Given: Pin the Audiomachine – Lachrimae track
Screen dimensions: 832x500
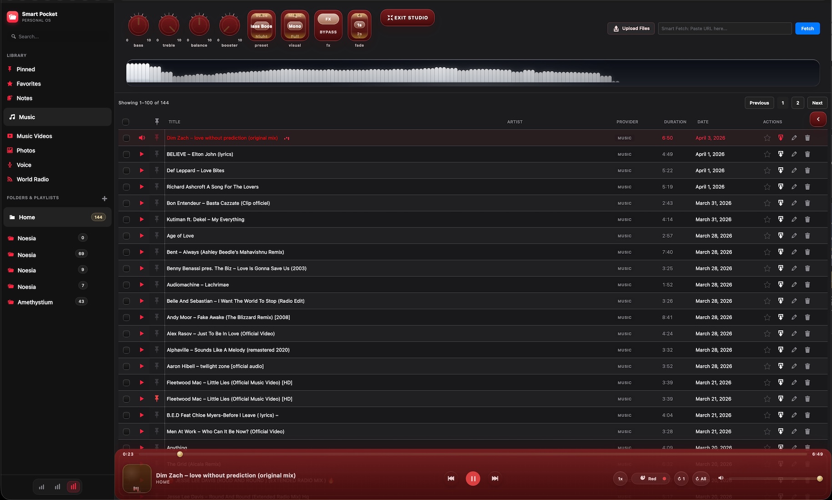Looking at the screenshot, I should tap(156, 285).
